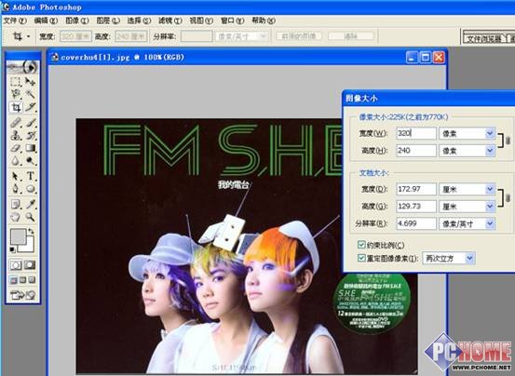Click pixel 高度(H) field showing 240

click(x=416, y=151)
